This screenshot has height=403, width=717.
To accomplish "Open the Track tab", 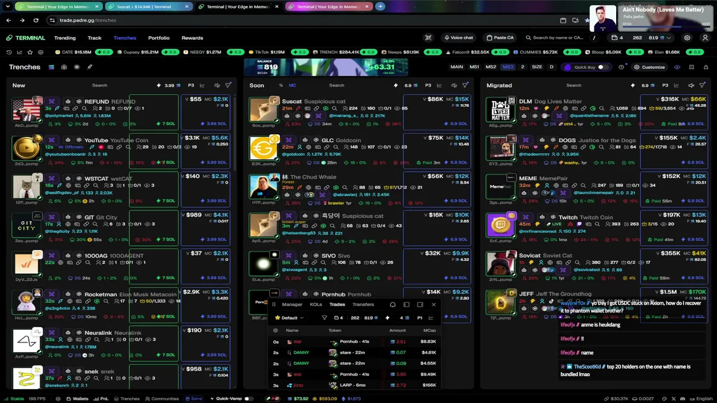I will 94,38.
